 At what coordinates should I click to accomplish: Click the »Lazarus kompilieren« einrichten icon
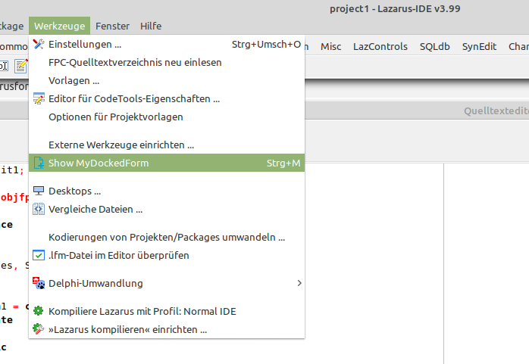pyautogui.click(x=39, y=329)
